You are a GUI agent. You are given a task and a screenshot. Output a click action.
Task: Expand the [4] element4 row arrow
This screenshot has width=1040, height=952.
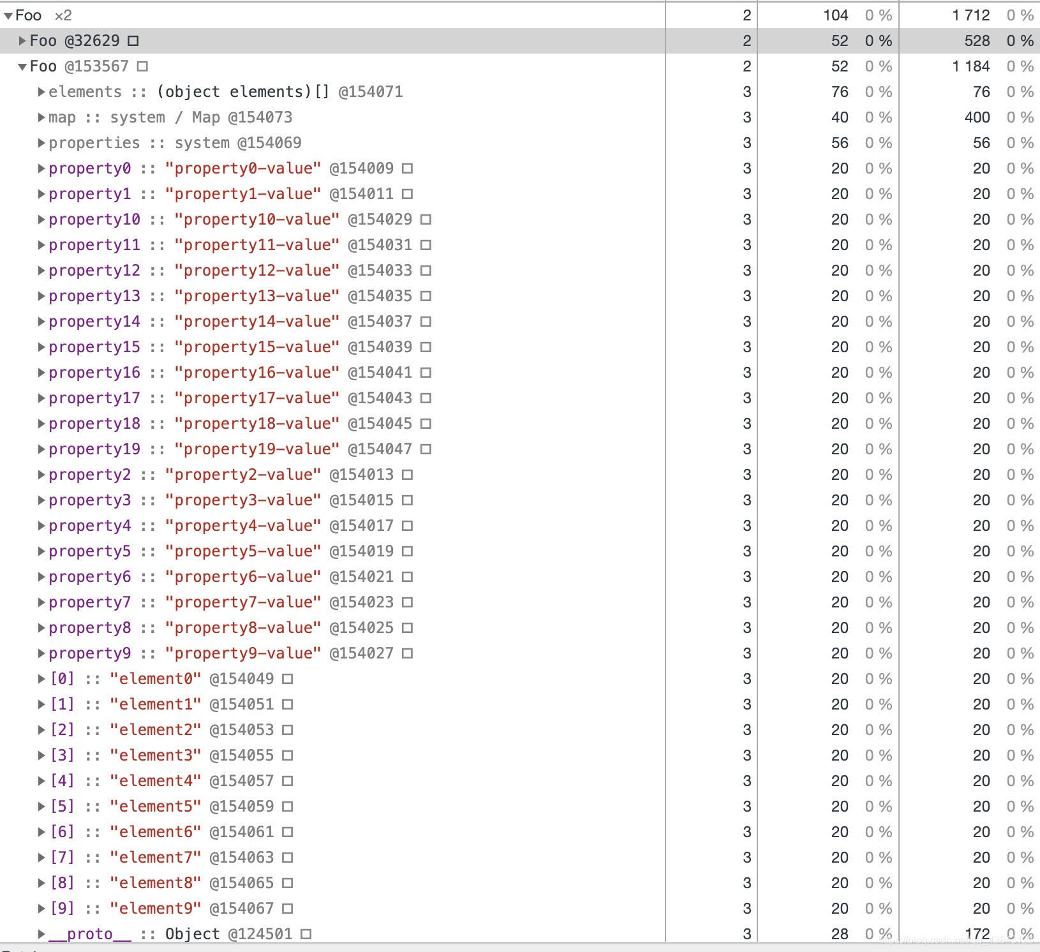pos(41,781)
